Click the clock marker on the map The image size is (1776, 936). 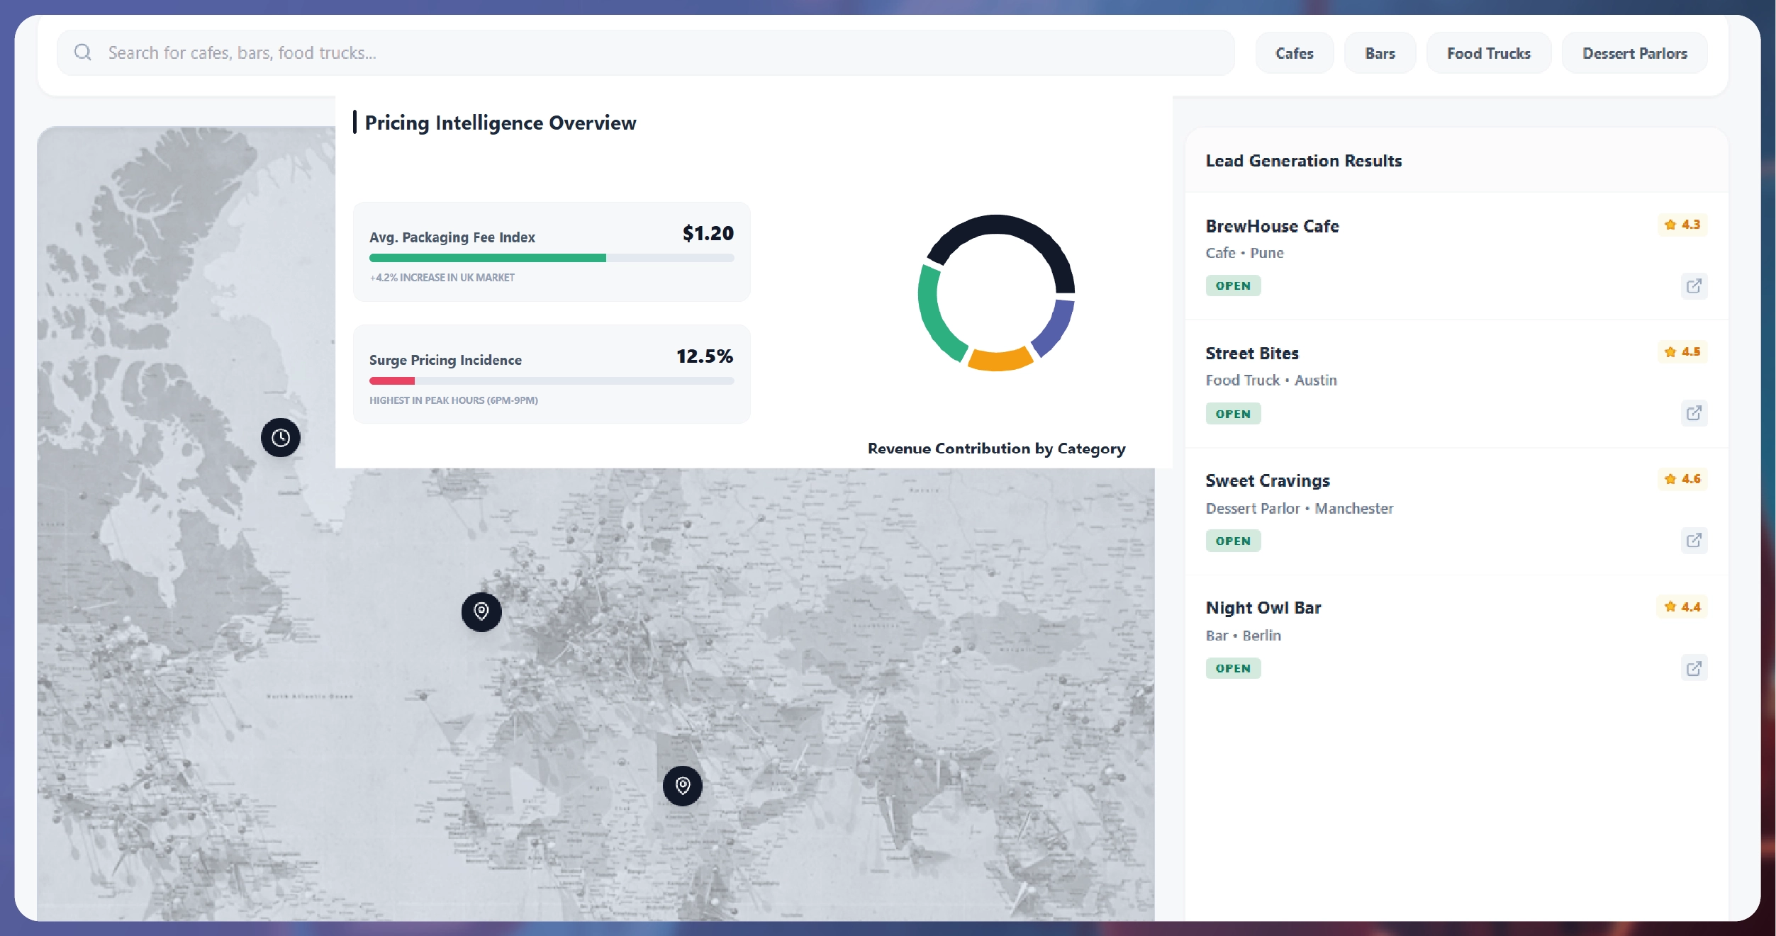tap(281, 438)
